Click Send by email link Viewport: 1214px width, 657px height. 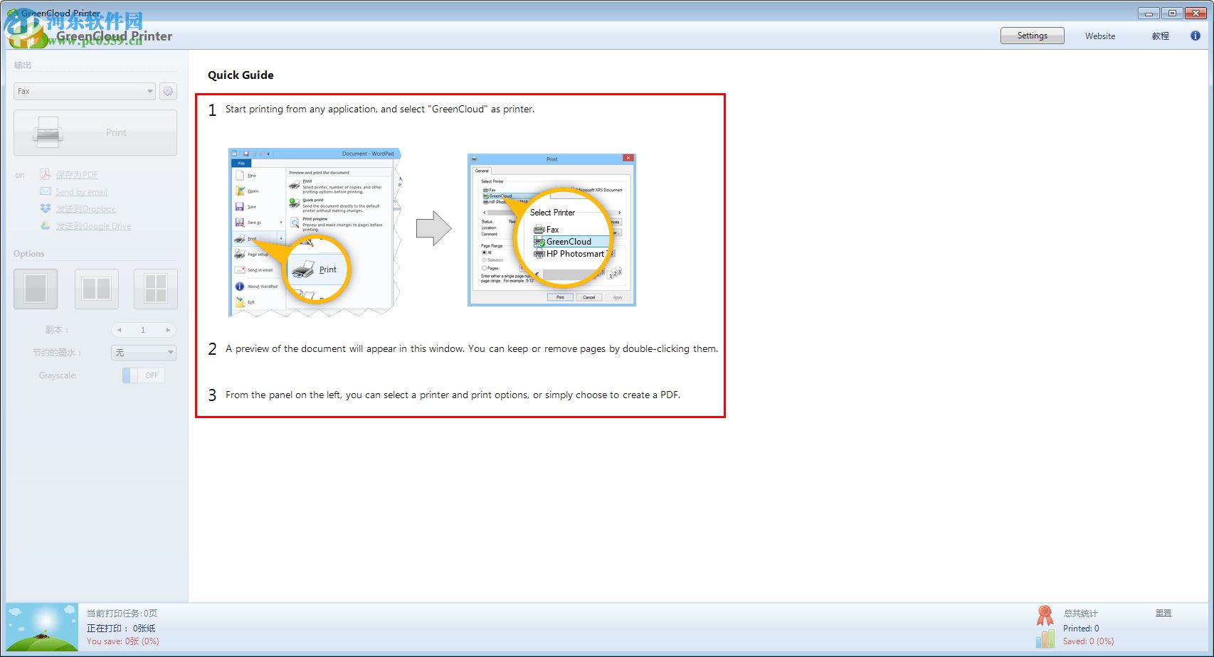[x=81, y=192]
